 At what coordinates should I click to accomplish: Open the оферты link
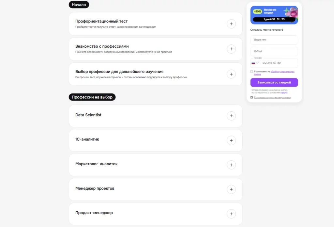point(283,92)
